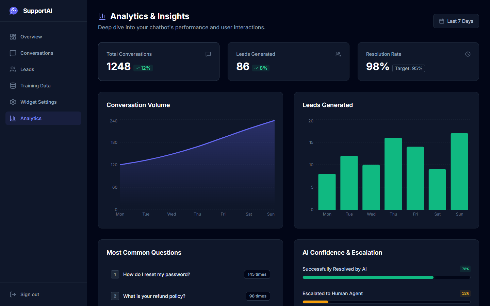Open the Last 7 Days date range selector
The image size is (490, 306).
click(x=456, y=21)
